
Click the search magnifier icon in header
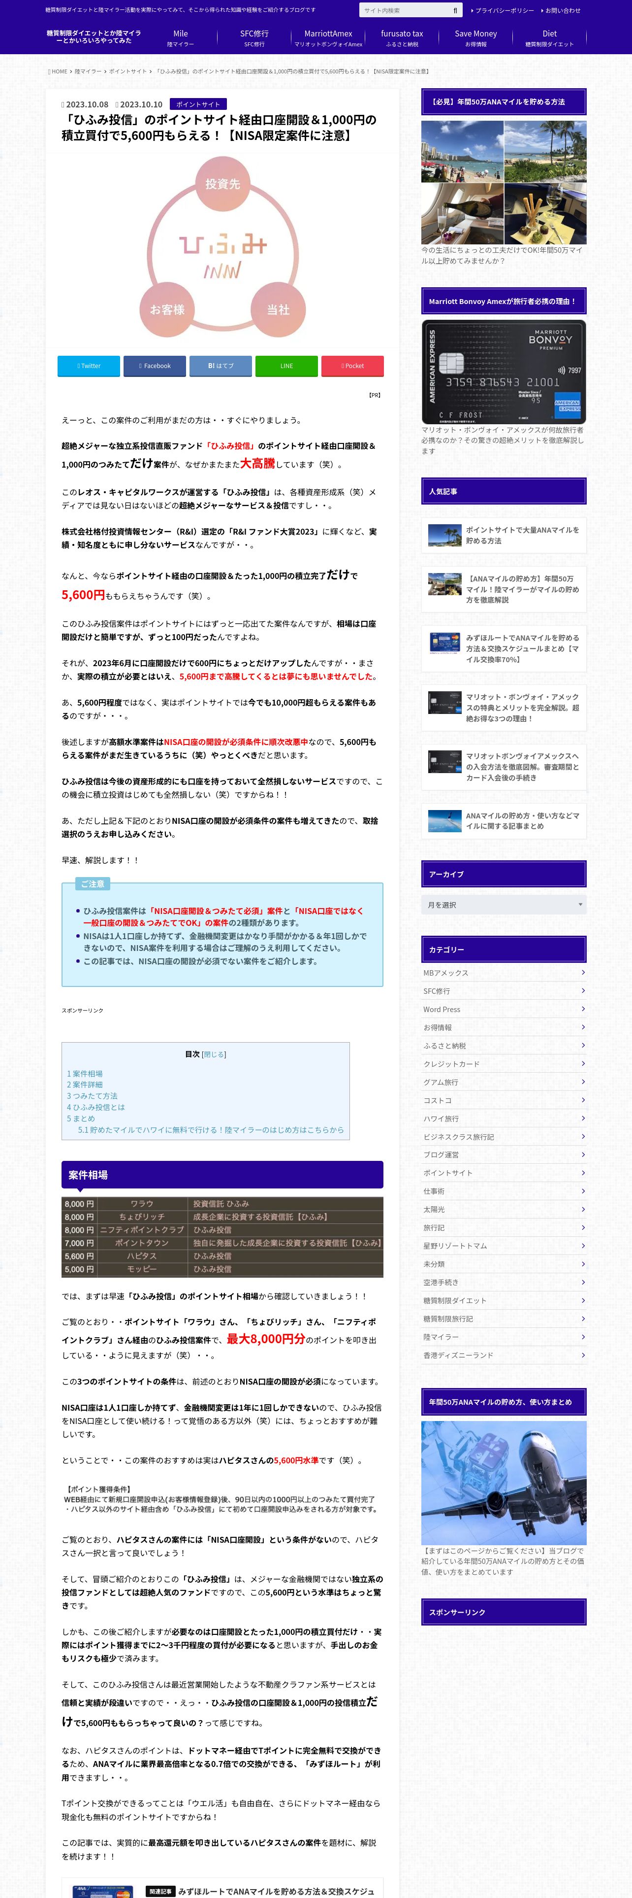(455, 10)
